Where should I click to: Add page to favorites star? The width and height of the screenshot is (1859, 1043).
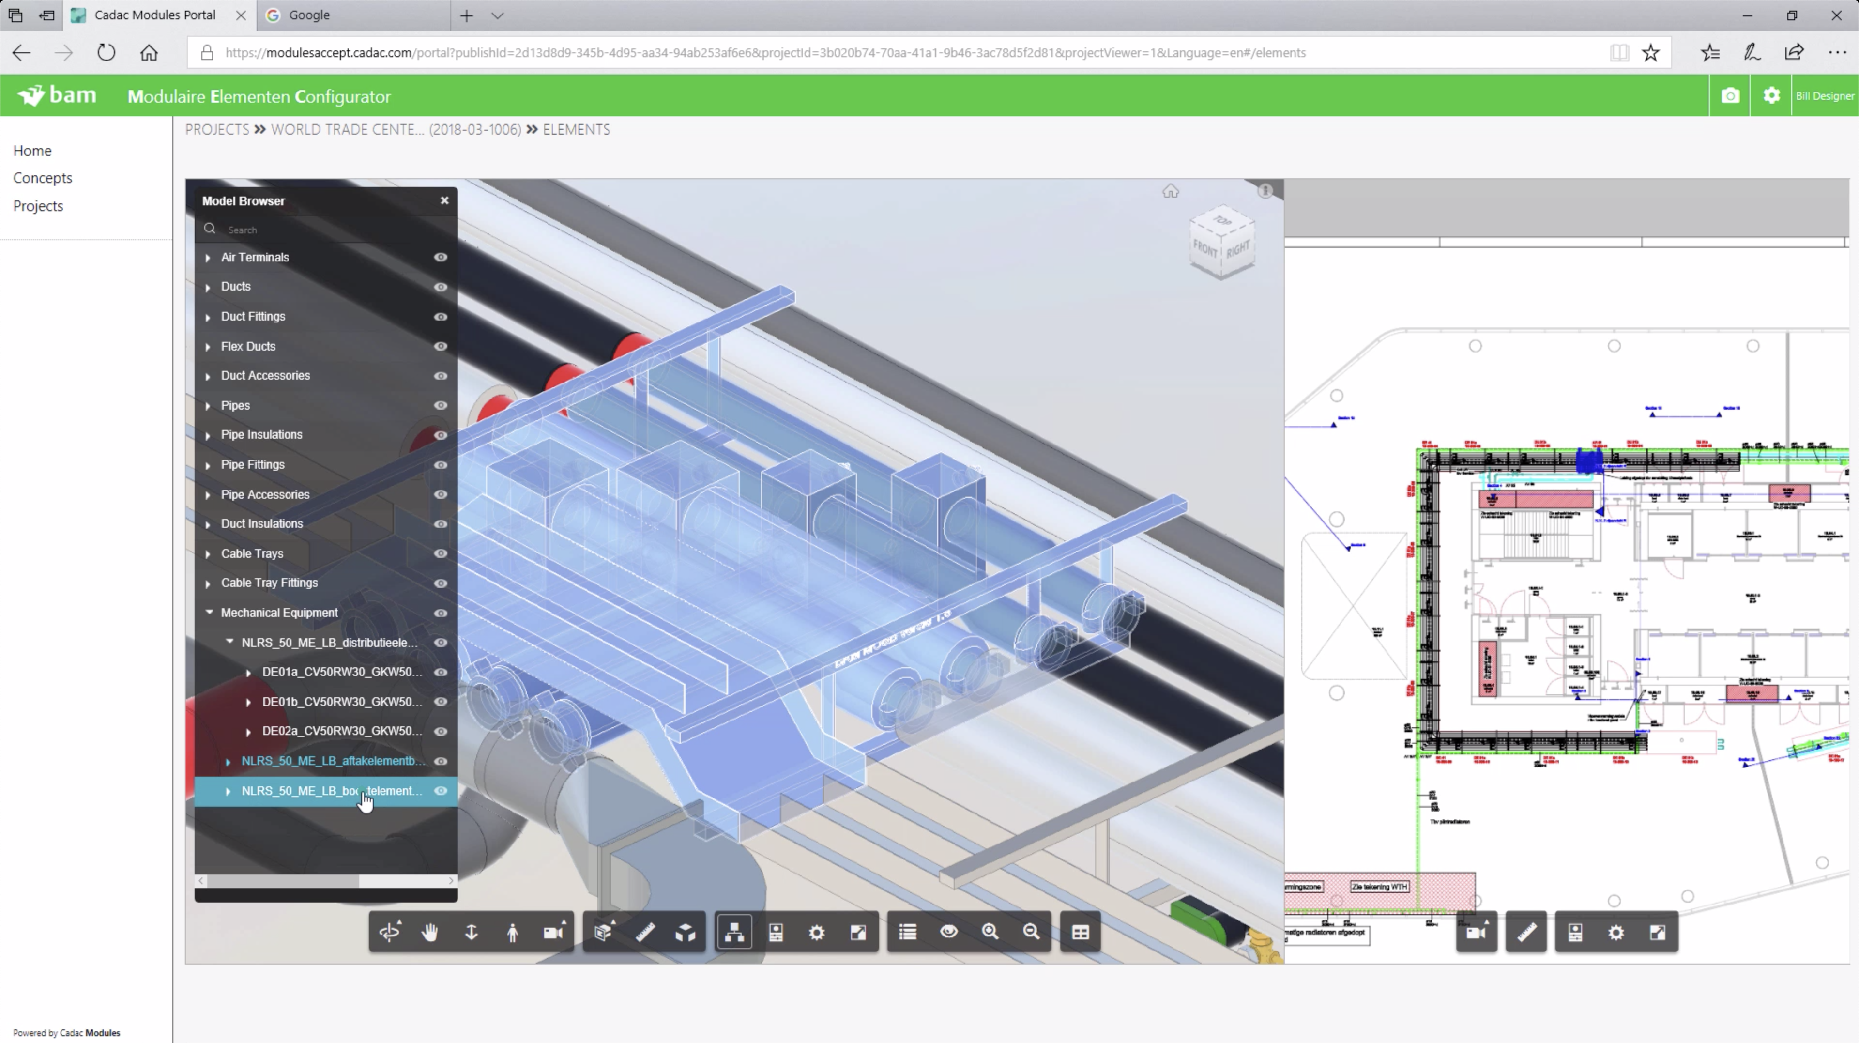pyautogui.click(x=1650, y=53)
